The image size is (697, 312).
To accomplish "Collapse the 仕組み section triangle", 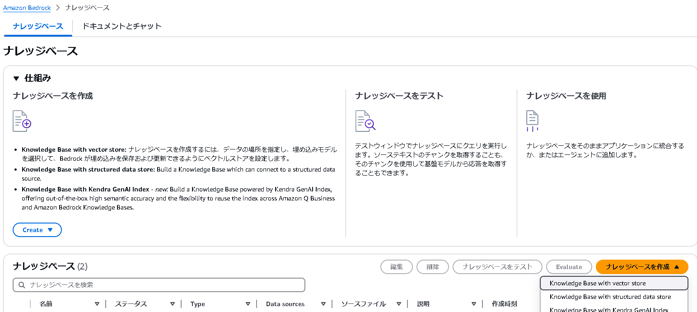I will pyautogui.click(x=16, y=79).
